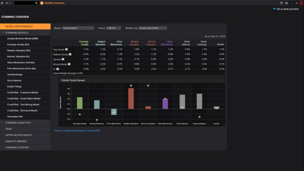Collapse the StarMine Models section arrow
Image resolution: width=304 pixels, height=171 pixels.
click(3, 32)
